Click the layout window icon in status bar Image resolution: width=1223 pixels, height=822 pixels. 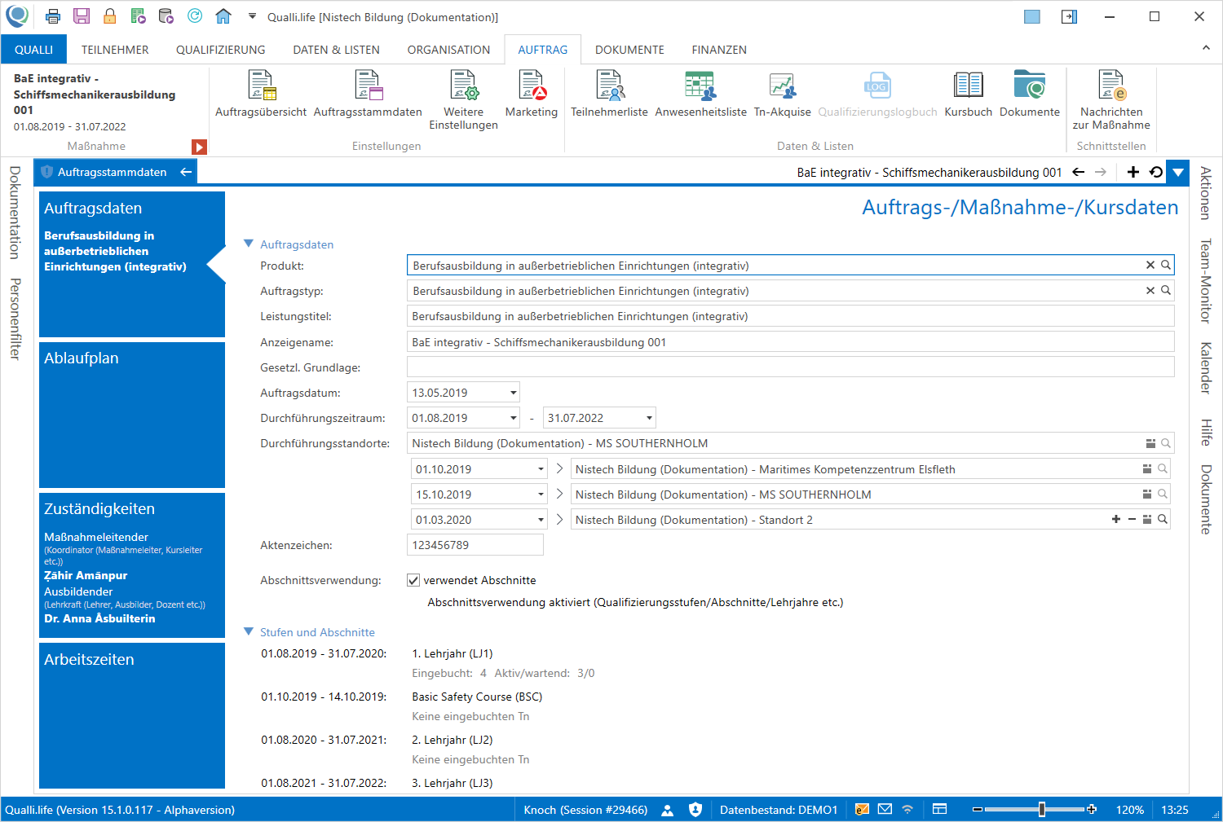point(939,809)
